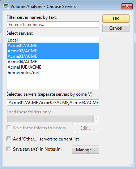Click the Edit... folders button

tap(85, 128)
